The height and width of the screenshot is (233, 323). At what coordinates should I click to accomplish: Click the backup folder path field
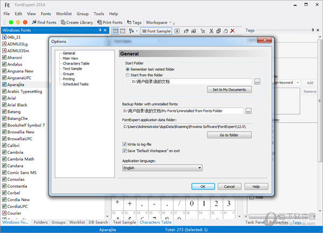[182, 111]
